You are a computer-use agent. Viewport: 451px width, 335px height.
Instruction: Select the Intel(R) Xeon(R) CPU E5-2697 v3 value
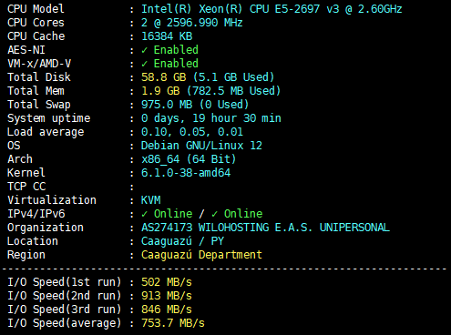272,9
